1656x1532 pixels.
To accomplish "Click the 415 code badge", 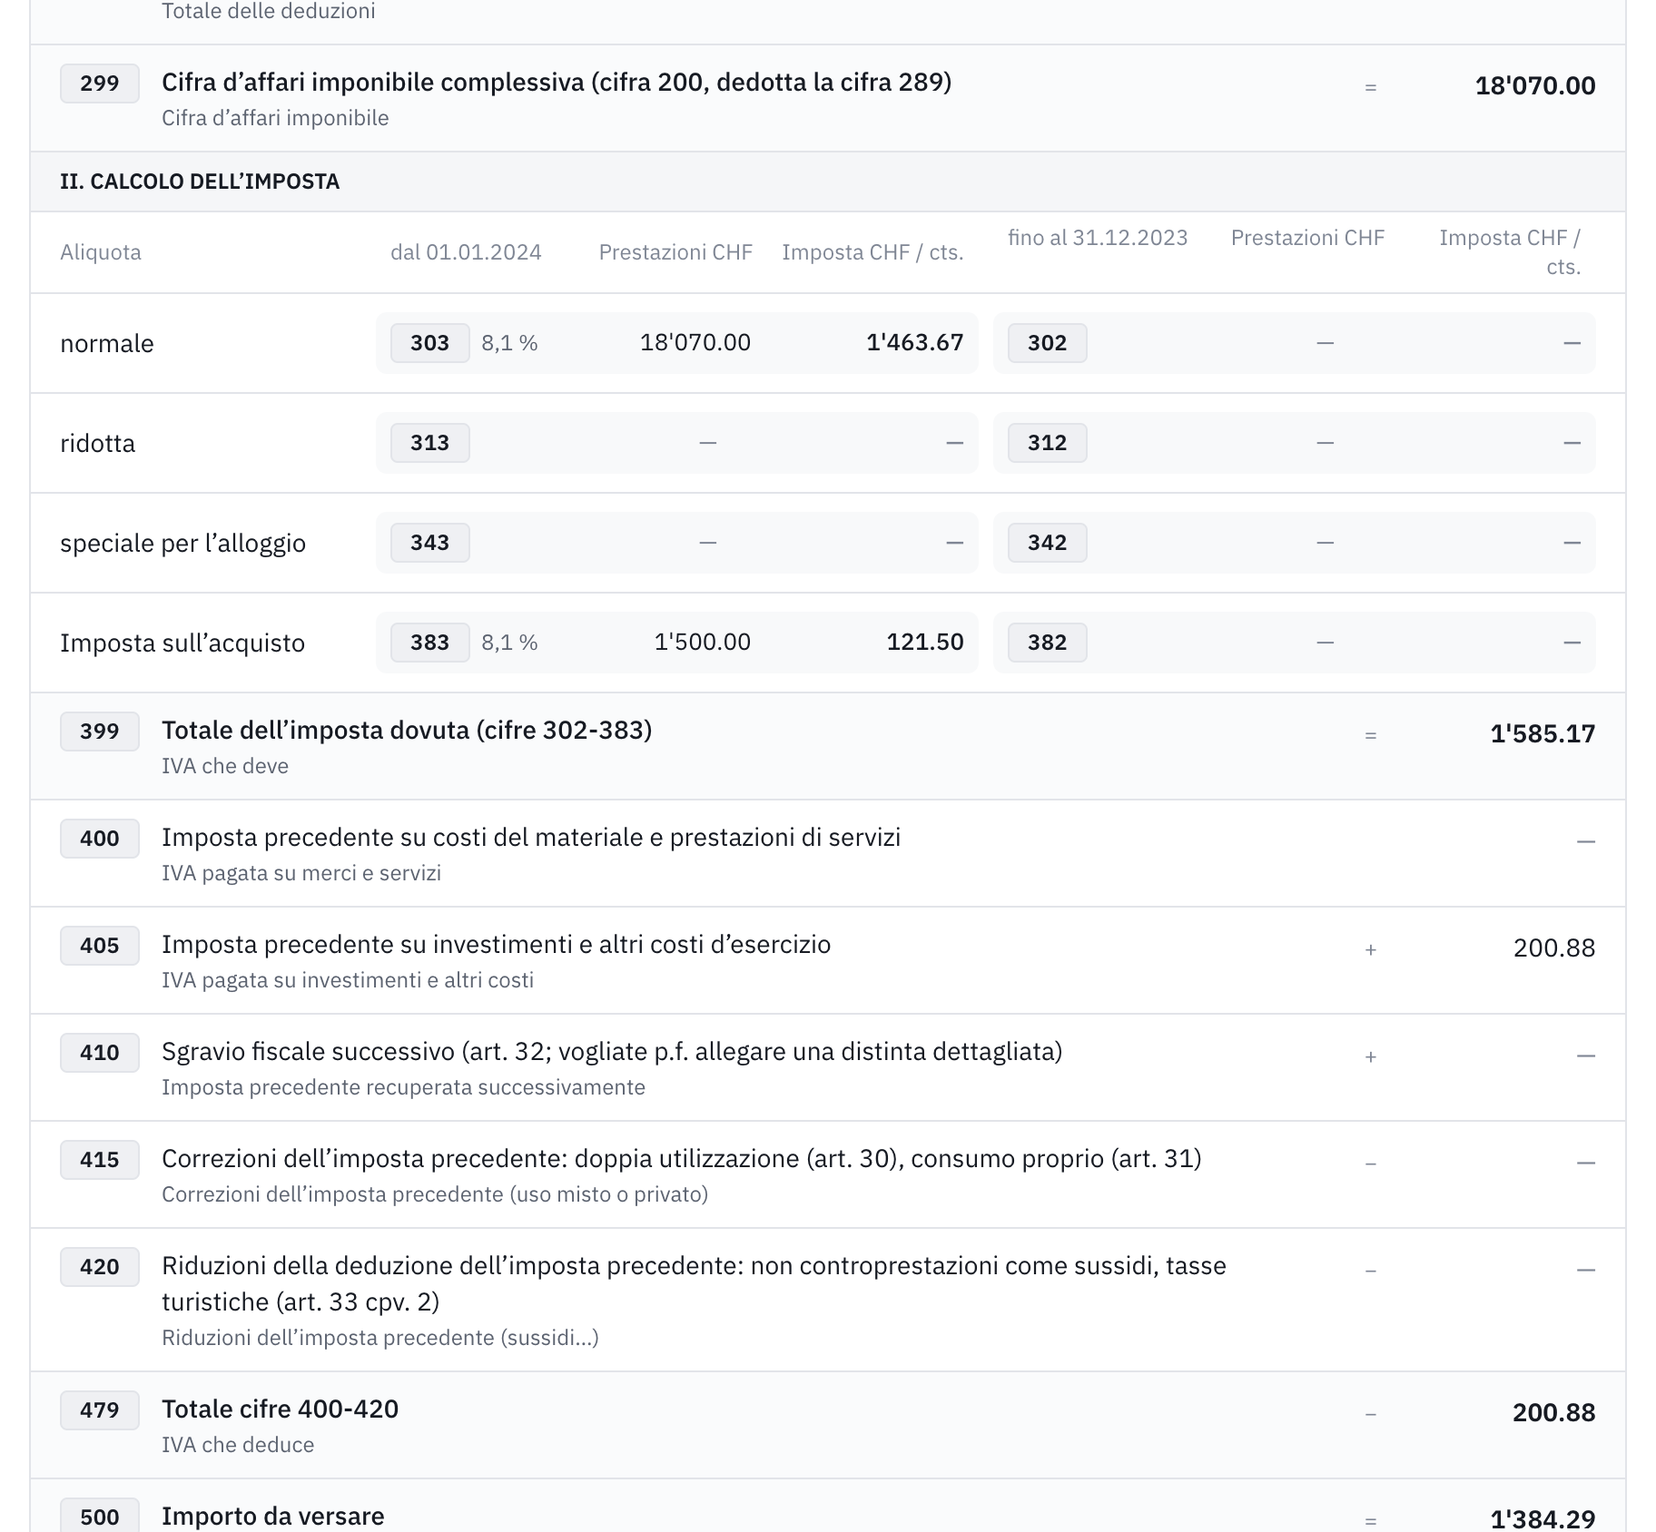I will pos(100,1160).
